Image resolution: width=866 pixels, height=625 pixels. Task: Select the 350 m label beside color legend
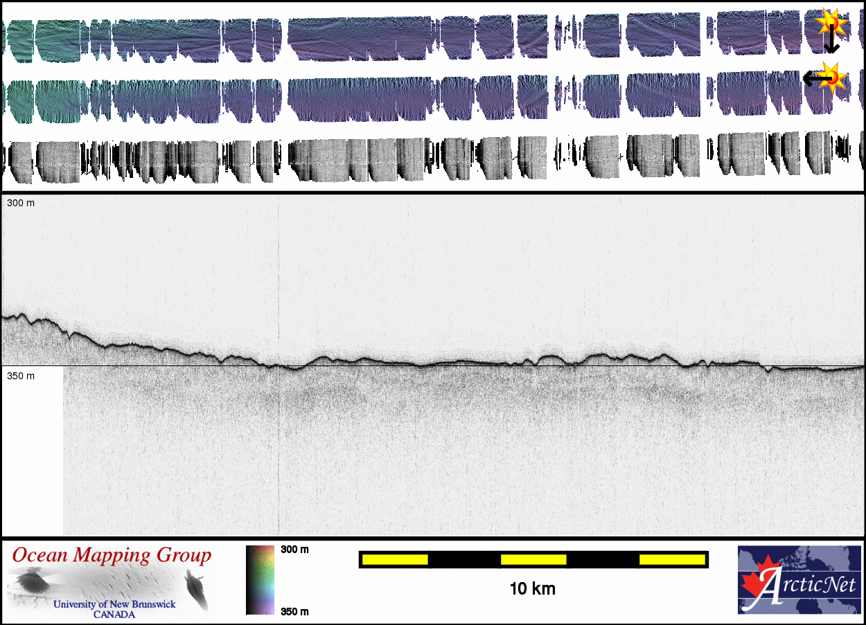(x=294, y=611)
